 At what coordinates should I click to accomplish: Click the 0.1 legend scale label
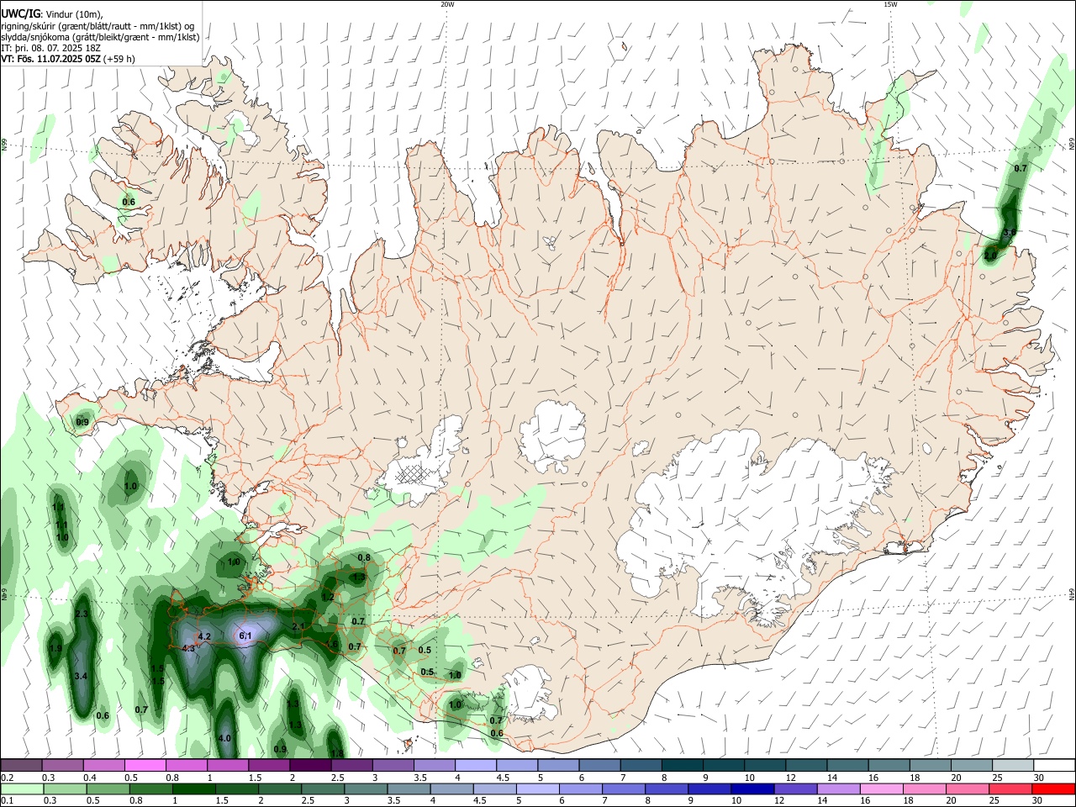[x=7, y=800]
